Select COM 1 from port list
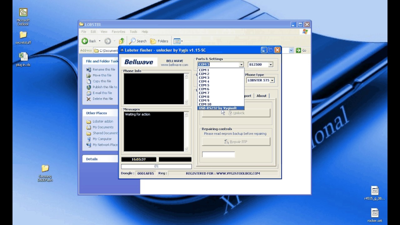Image resolution: width=400 pixels, height=225 pixels. pyautogui.click(x=221, y=70)
